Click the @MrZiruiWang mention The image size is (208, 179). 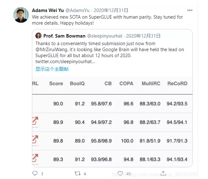click(52, 50)
